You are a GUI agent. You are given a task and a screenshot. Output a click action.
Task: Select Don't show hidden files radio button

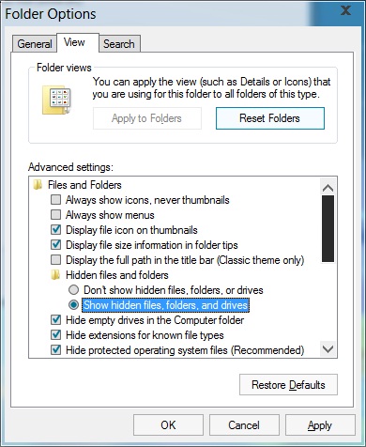73,290
